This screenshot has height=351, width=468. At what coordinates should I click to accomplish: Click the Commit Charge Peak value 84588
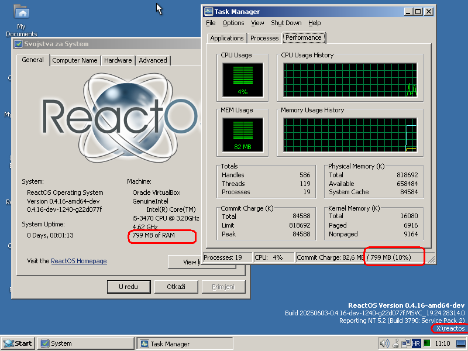point(301,234)
